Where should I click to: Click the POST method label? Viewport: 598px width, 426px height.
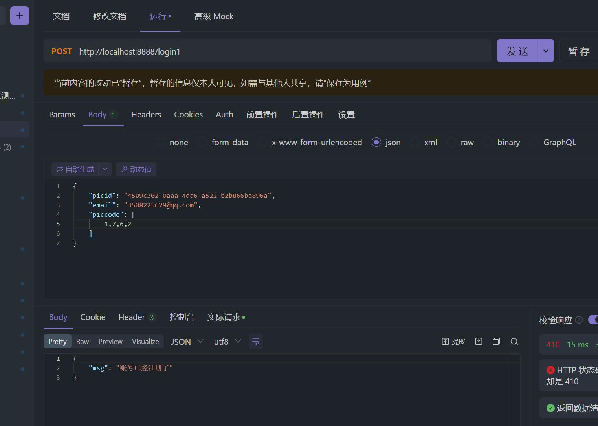click(62, 51)
